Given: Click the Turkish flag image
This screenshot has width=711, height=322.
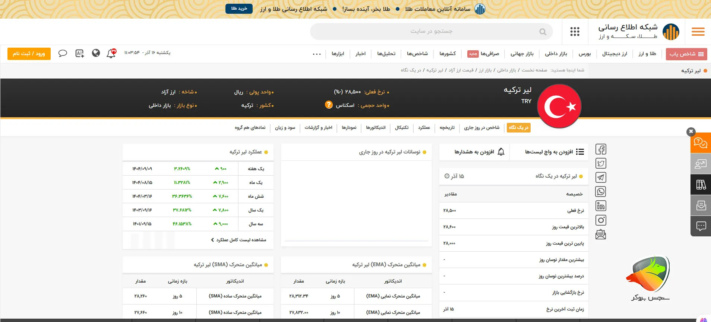Looking at the screenshot, I should 559,106.
